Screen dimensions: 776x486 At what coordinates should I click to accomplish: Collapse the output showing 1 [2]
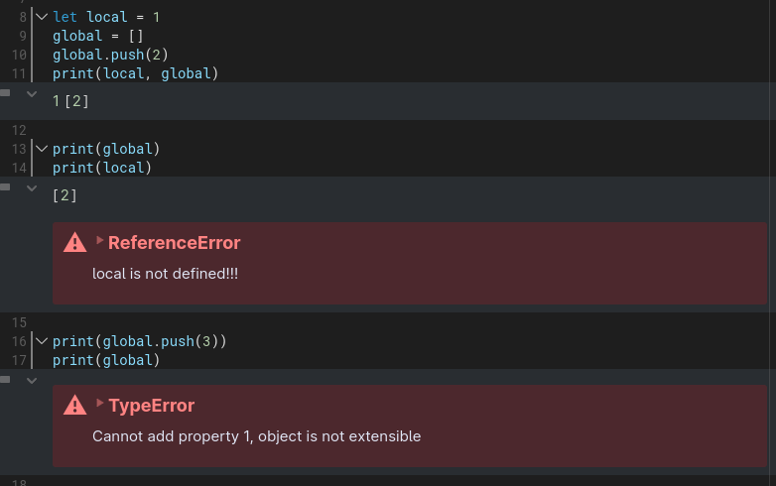click(32, 94)
